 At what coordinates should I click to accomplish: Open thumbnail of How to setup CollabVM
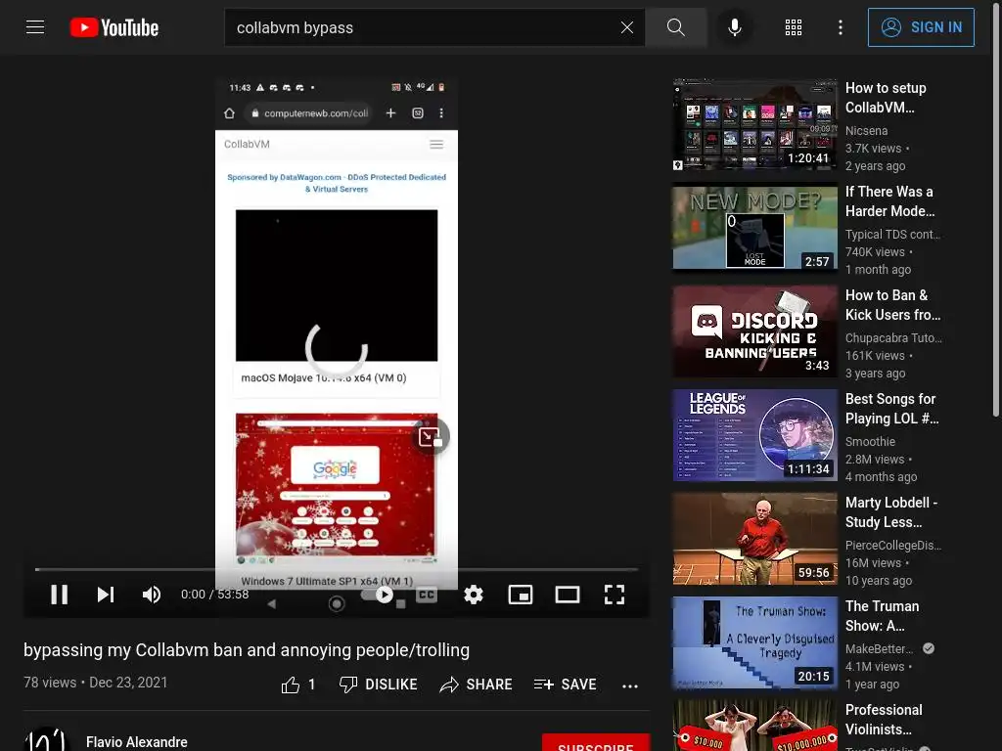pos(754,124)
